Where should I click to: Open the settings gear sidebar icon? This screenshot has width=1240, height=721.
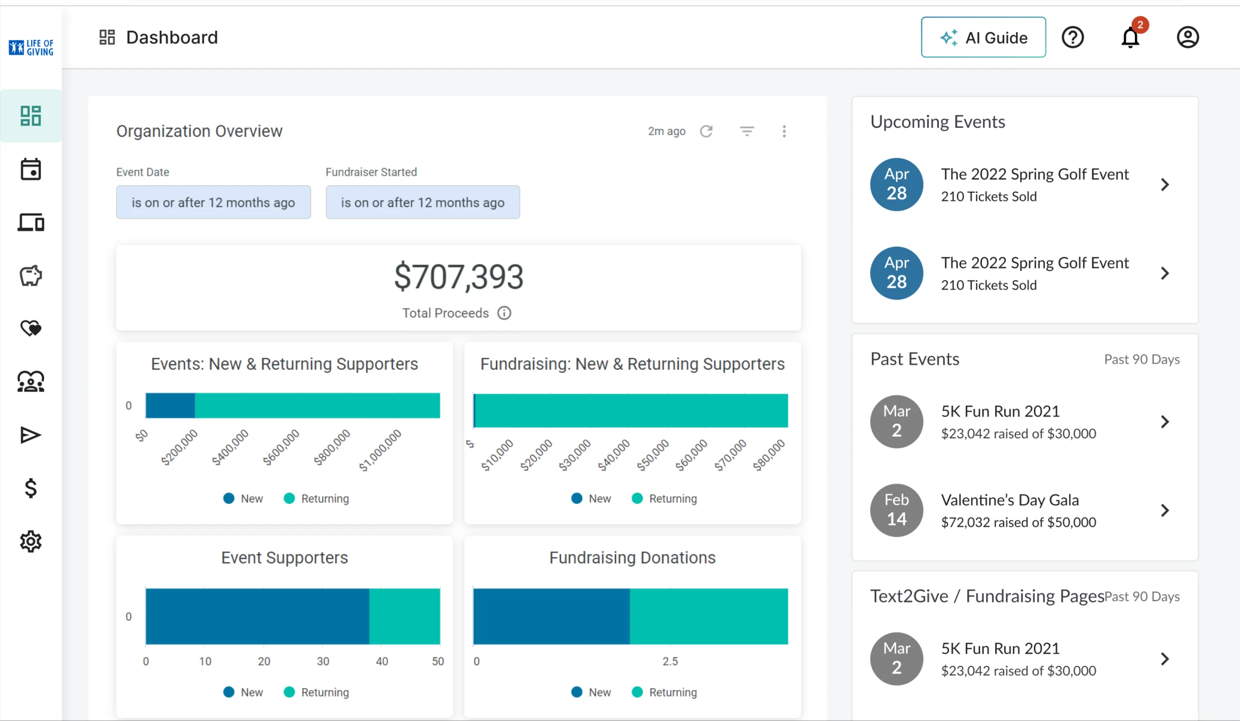click(31, 542)
